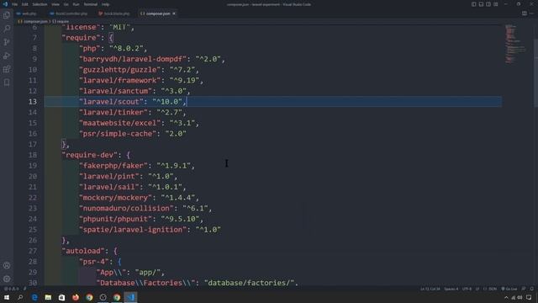Launch Microsoft Edge from taskbar
This screenshot has height=303, width=538.
(x=34, y=297)
